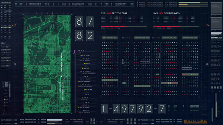Select the sys : 001 SECTOR 007 label at the bottom
Image resolution: width=223 pixels, height=125 pixels.
point(74,119)
